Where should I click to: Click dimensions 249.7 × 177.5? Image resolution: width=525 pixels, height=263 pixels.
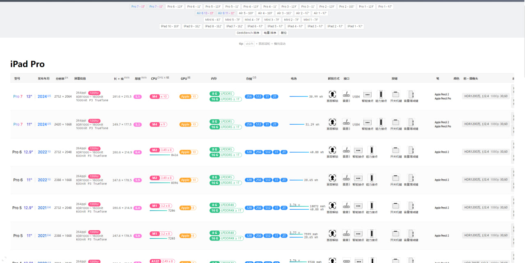[122, 124]
